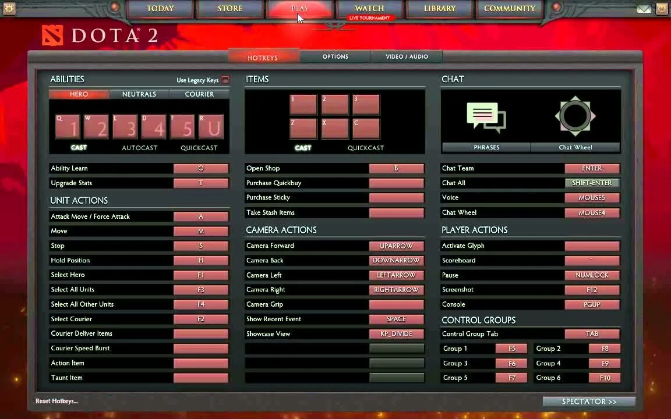Click the Dota 2 logo
The image size is (671, 419).
pos(100,35)
